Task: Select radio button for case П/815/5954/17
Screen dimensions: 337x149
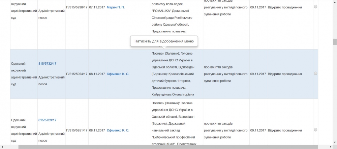Action: [x=315, y=73]
